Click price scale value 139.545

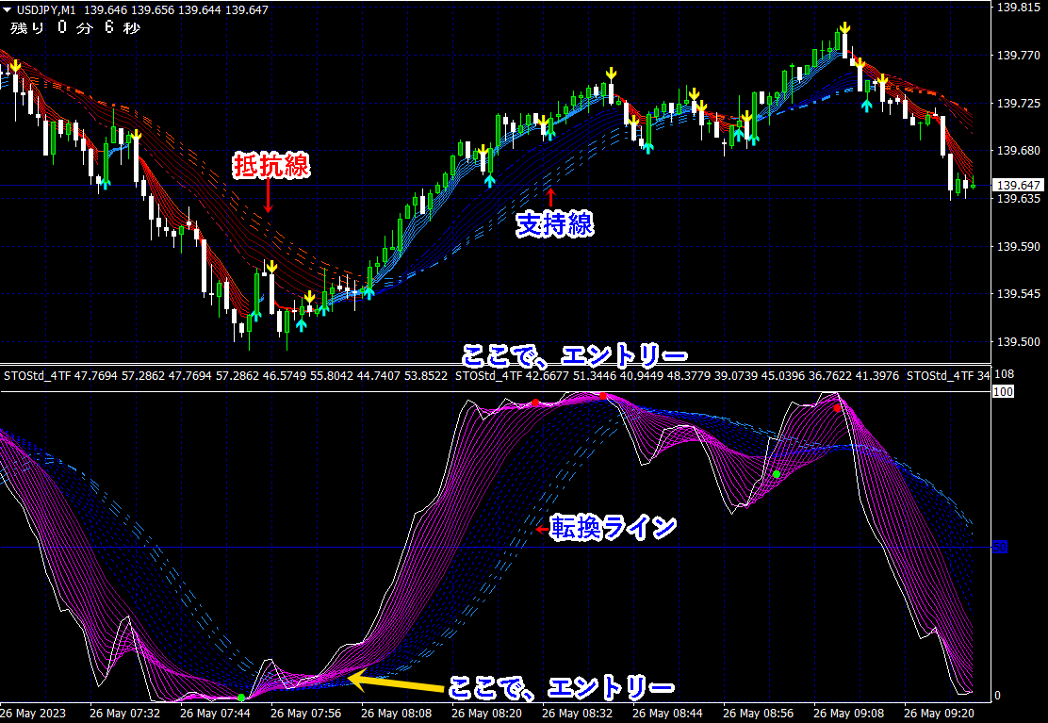point(1018,294)
